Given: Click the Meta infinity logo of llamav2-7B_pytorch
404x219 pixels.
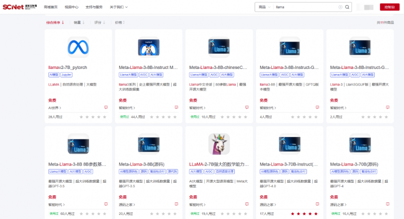Looking at the screenshot, I should 78,47.
